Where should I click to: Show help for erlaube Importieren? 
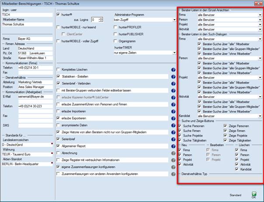tap(173, 111)
